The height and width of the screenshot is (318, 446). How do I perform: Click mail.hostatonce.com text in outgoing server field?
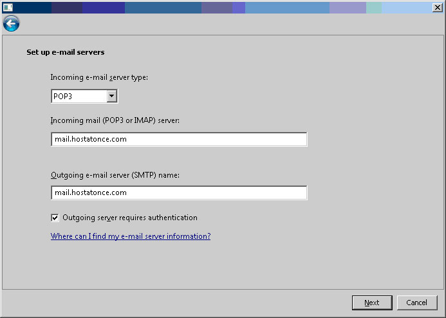point(90,192)
